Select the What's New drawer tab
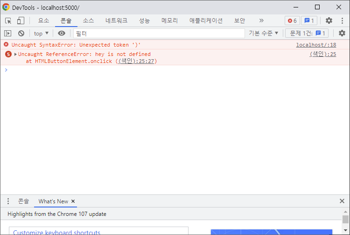This screenshot has height=235, width=350. (53, 201)
